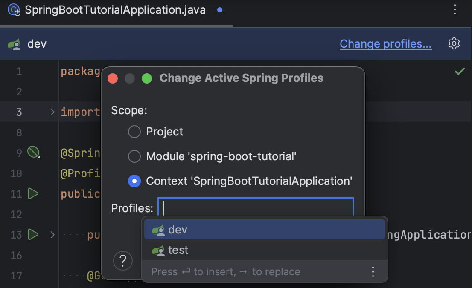The height and width of the screenshot is (288, 472).
Task: Click the run icon on line 13
Action: pyautogui.click(x=33, y=235)
